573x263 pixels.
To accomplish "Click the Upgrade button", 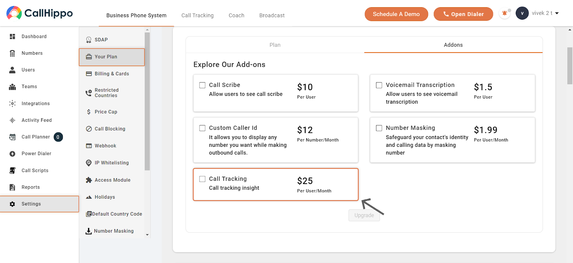I will tap(364, 215).
